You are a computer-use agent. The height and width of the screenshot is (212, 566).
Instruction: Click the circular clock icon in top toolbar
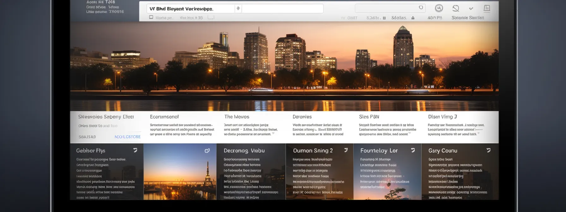439,8
